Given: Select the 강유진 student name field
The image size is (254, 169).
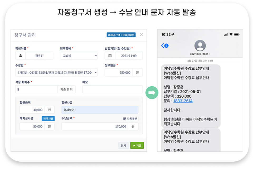Looking at the screenshot, I should point(39,56).
